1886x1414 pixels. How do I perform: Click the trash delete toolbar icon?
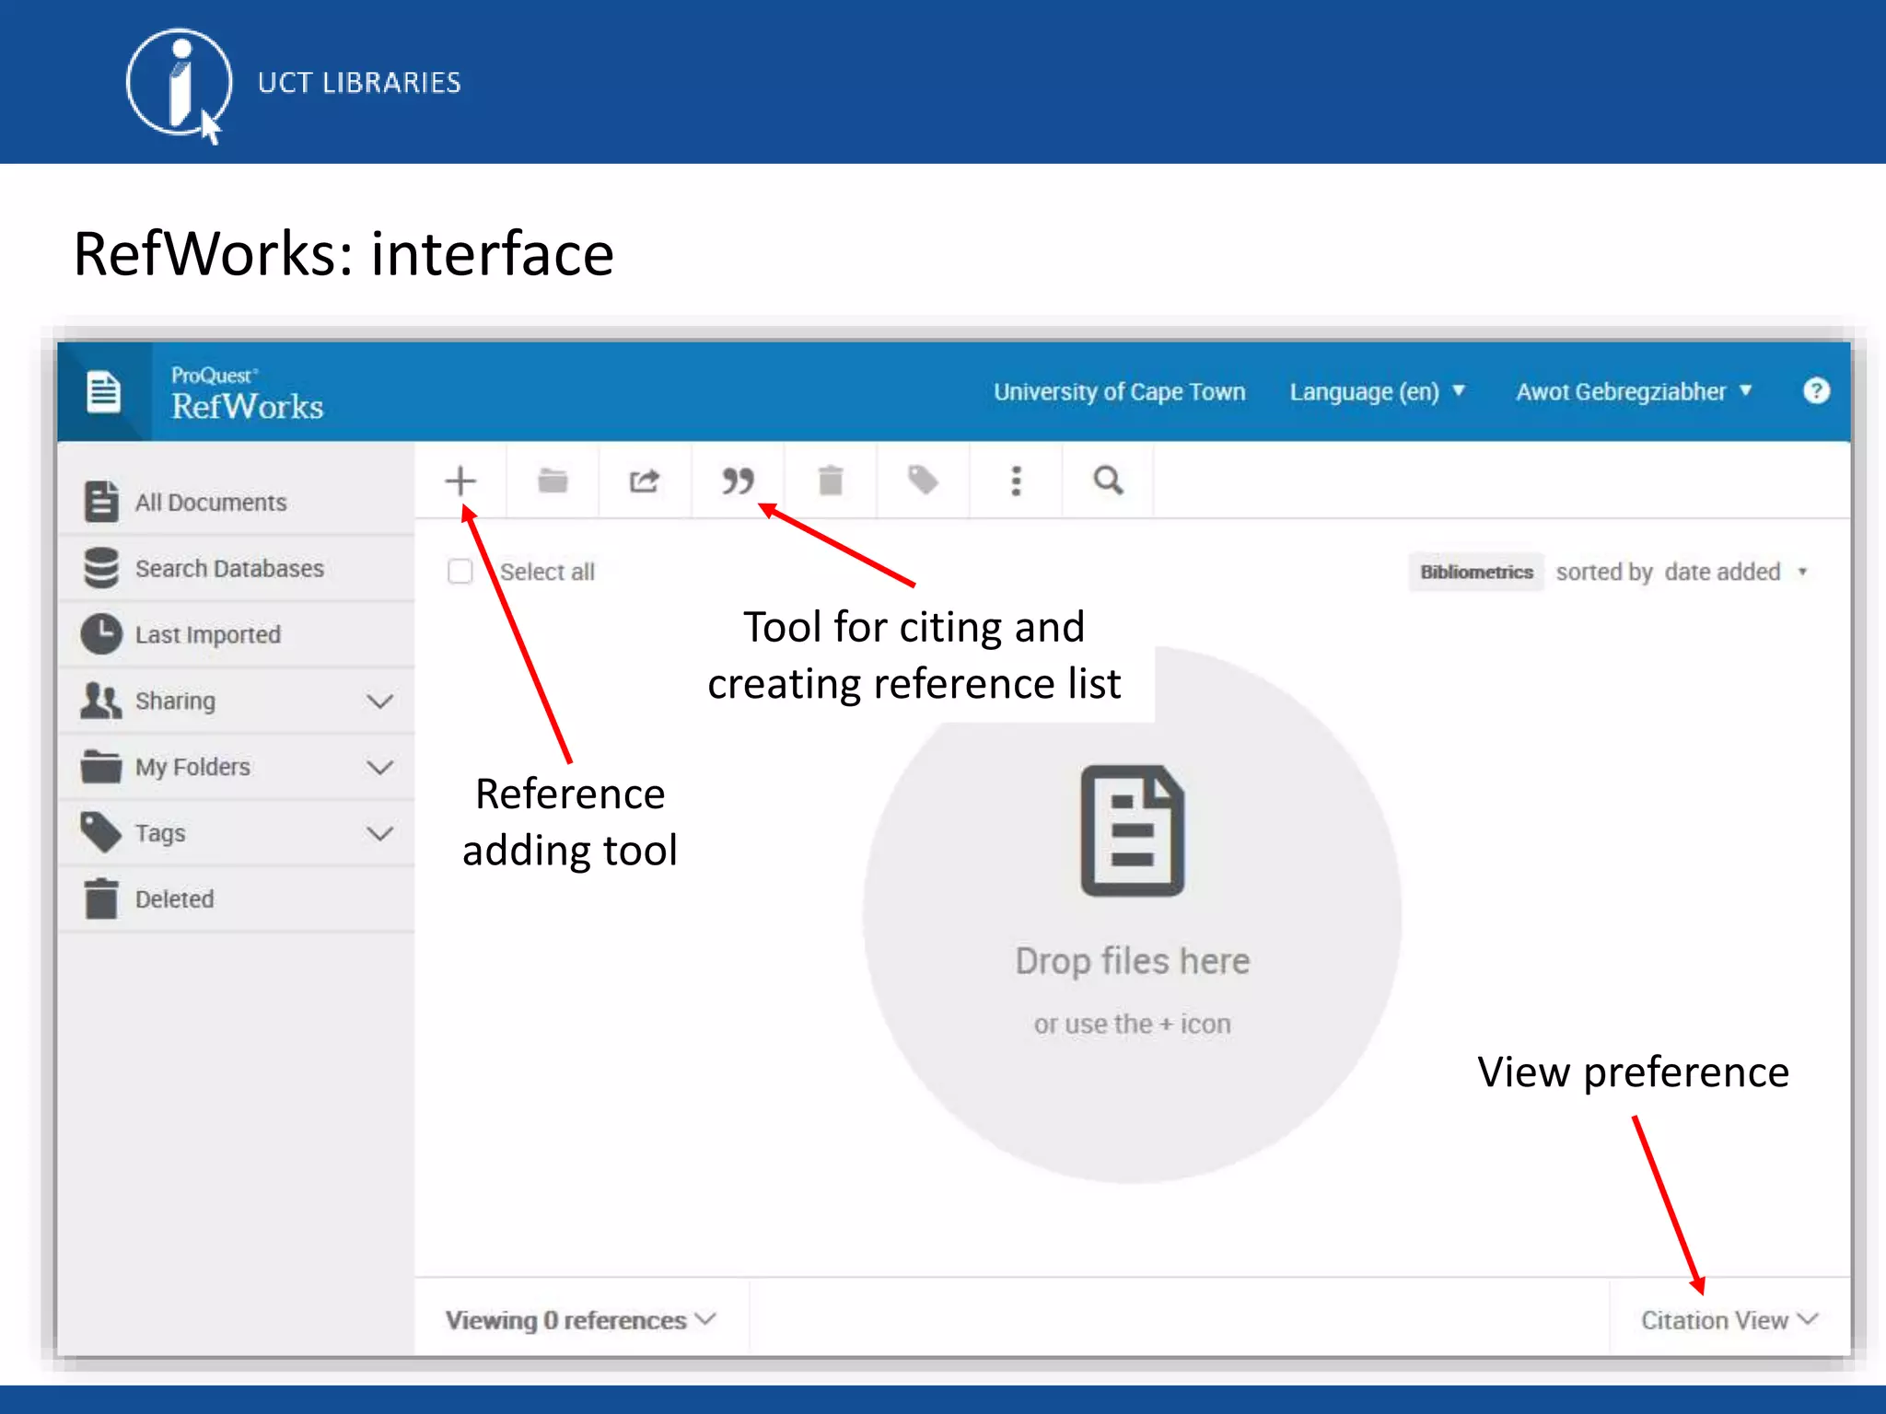coord(831,481)
